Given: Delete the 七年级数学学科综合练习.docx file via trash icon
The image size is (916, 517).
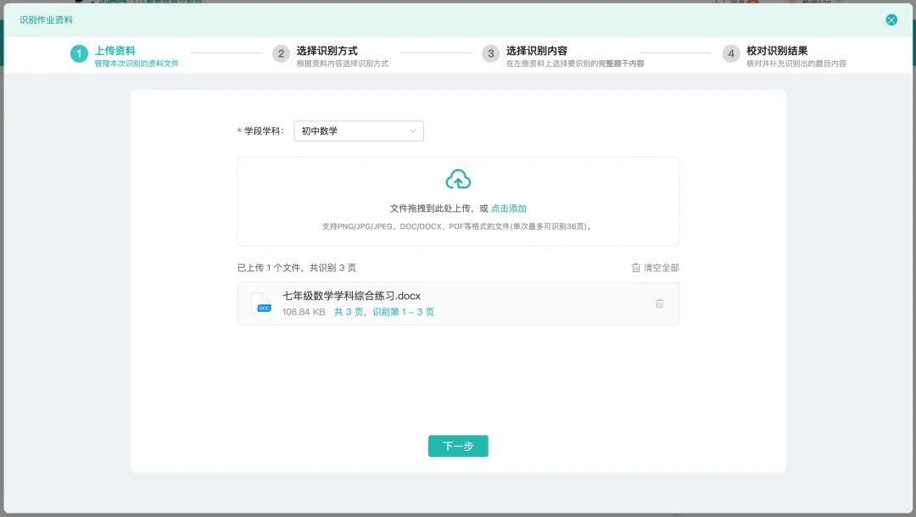Looking at the screenshot, I should (660, 303).
